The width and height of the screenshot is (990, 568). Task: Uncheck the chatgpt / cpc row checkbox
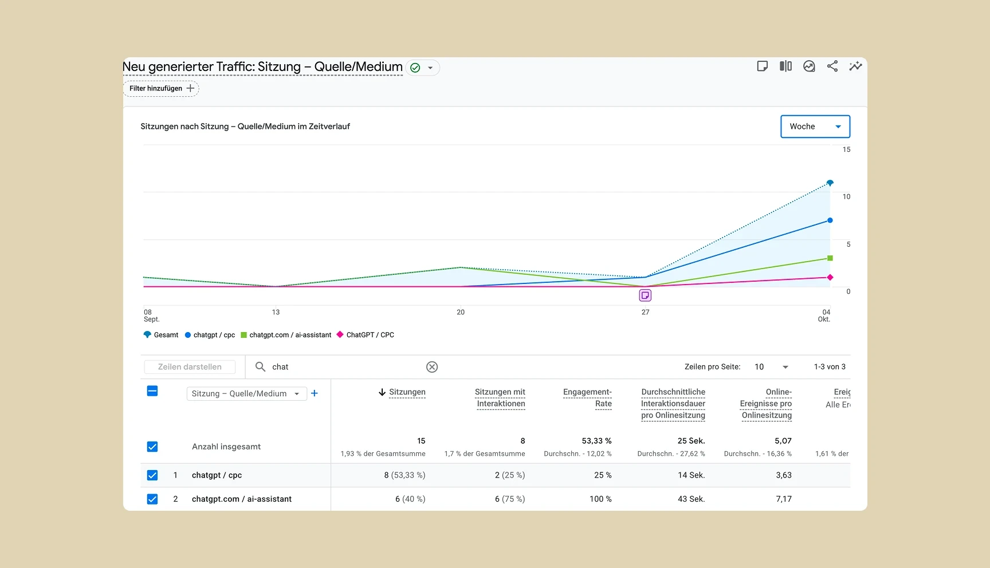[152, 475]
